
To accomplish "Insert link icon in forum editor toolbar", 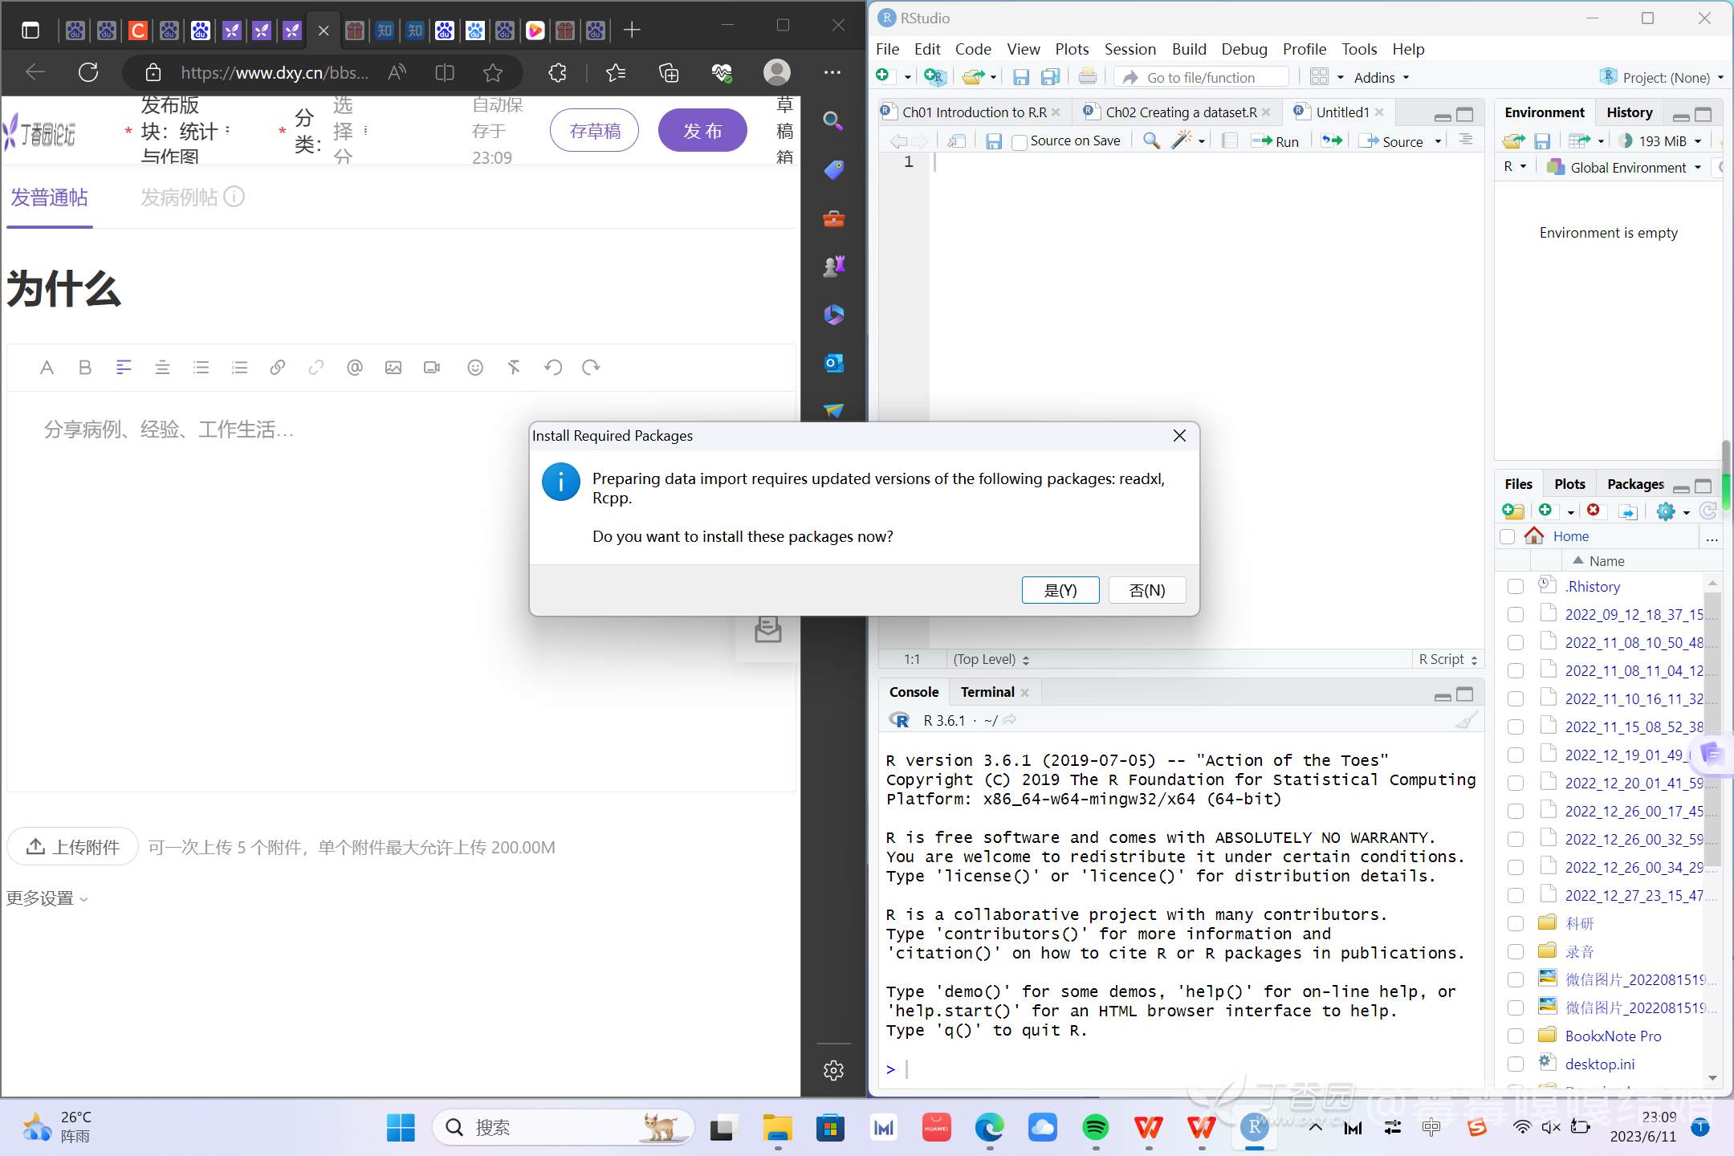I will click(x=278, y=367).
